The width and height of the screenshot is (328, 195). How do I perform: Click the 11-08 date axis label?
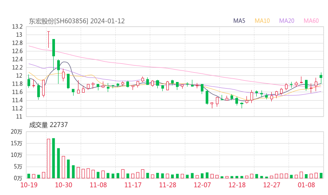(x=98, y=185)
